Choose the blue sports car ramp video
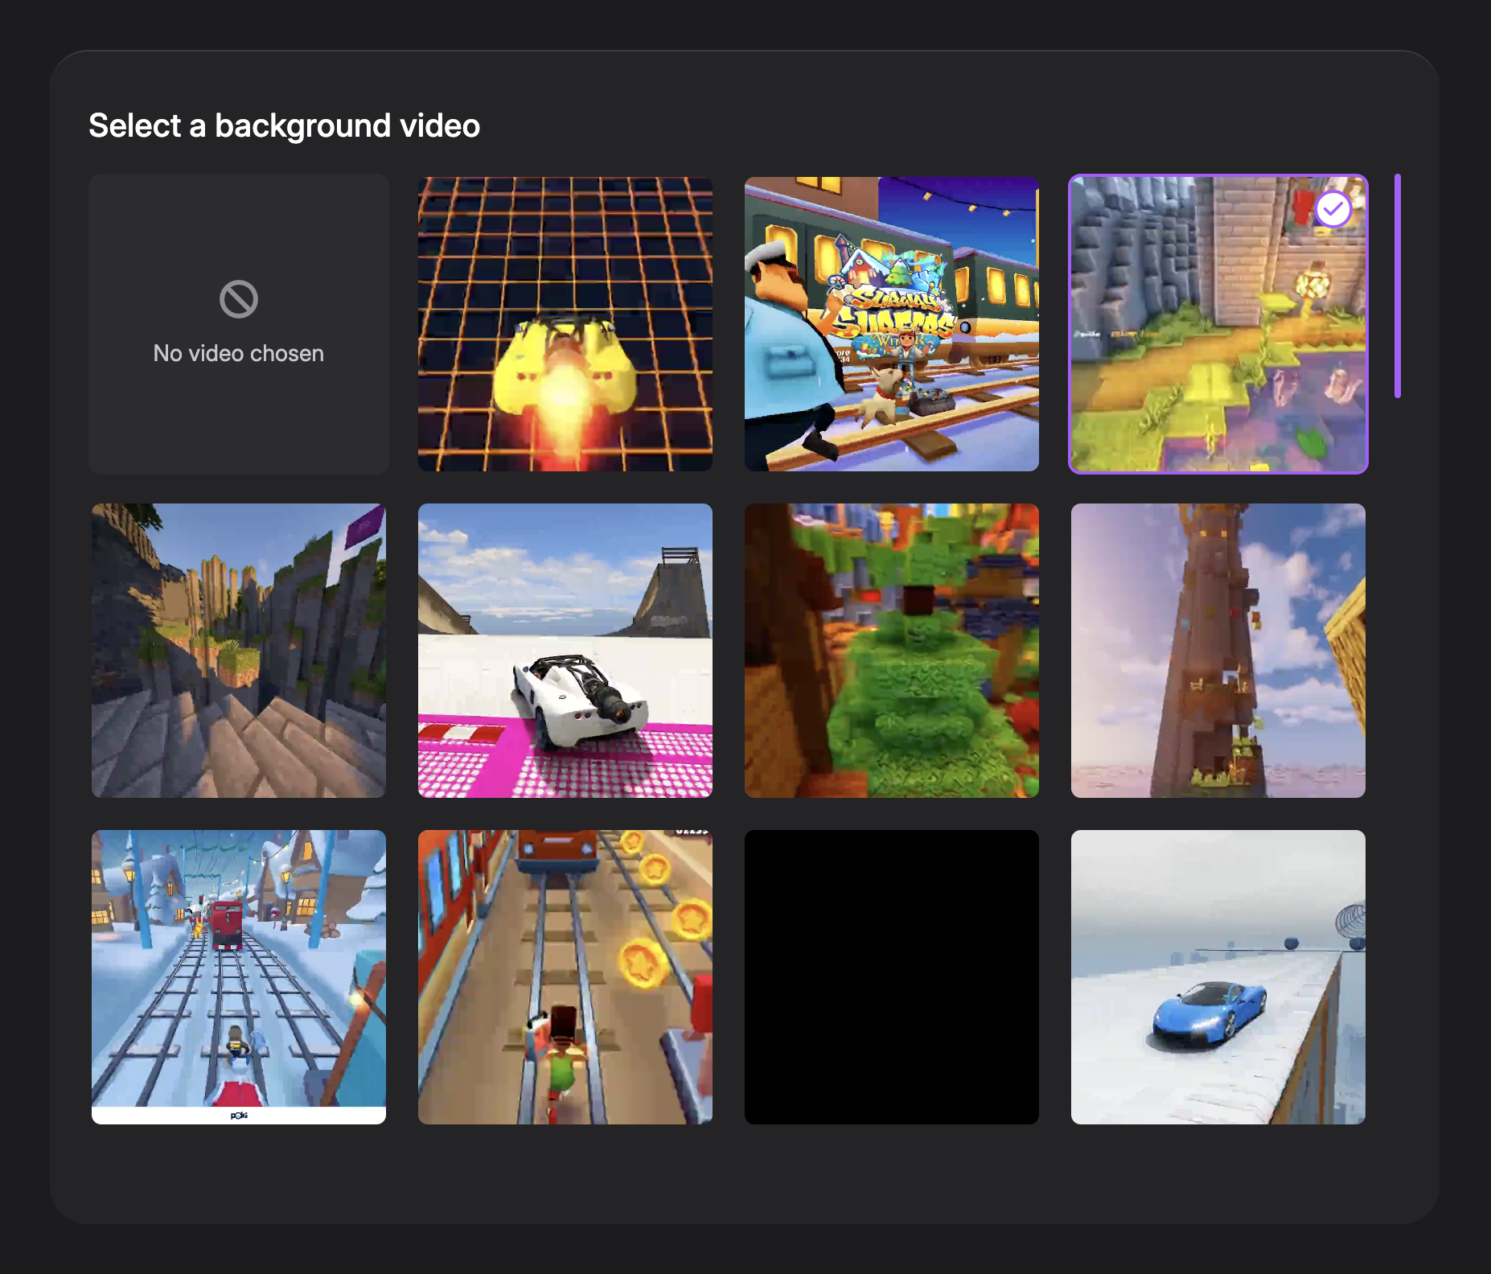 pos(1218,977)
